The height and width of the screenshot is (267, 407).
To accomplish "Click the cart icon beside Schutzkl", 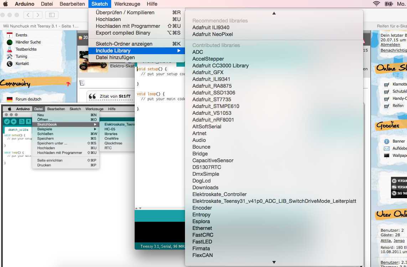I will 386,92.
